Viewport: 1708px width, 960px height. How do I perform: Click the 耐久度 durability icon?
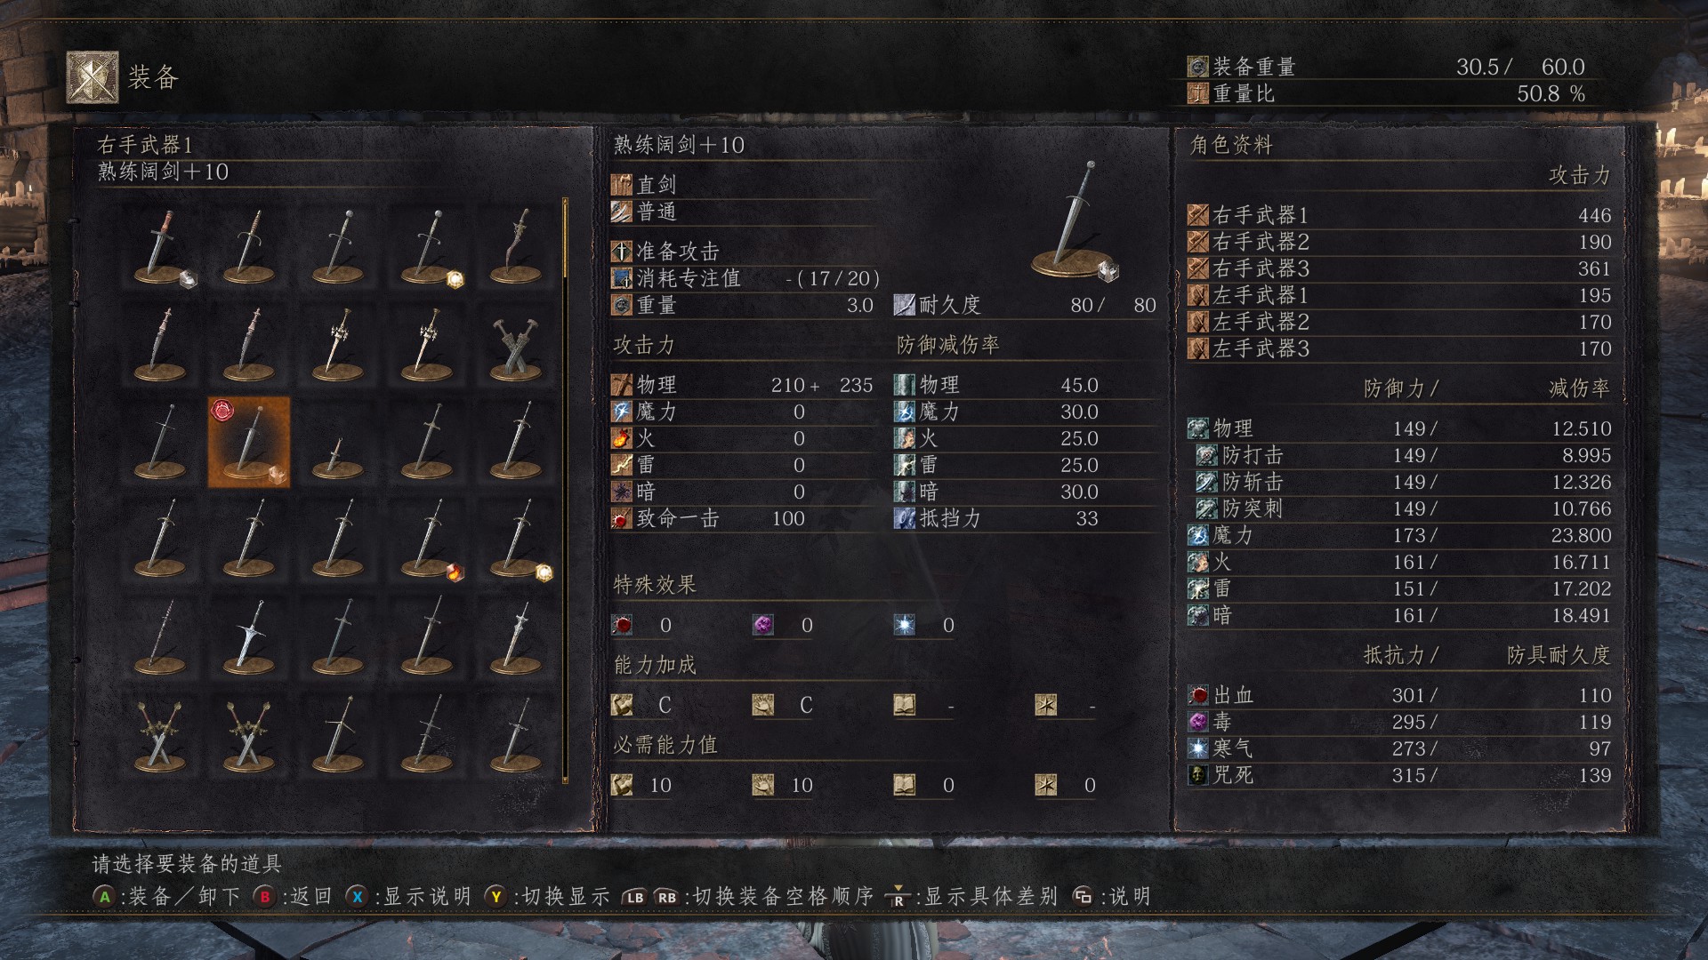click(x=904, y=305)
